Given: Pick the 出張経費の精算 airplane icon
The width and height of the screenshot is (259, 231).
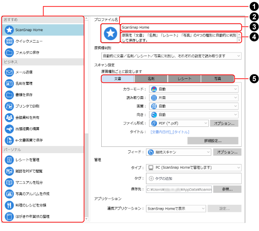Looking at the screenshot, I should [x=9, y=129].
